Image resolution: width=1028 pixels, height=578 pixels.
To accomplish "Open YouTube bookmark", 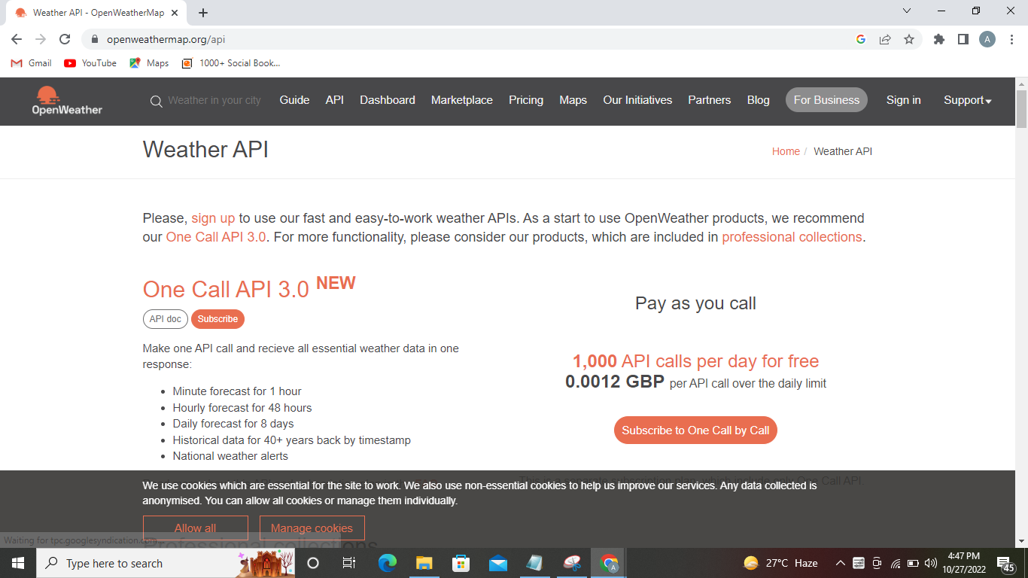I will 90,63.
